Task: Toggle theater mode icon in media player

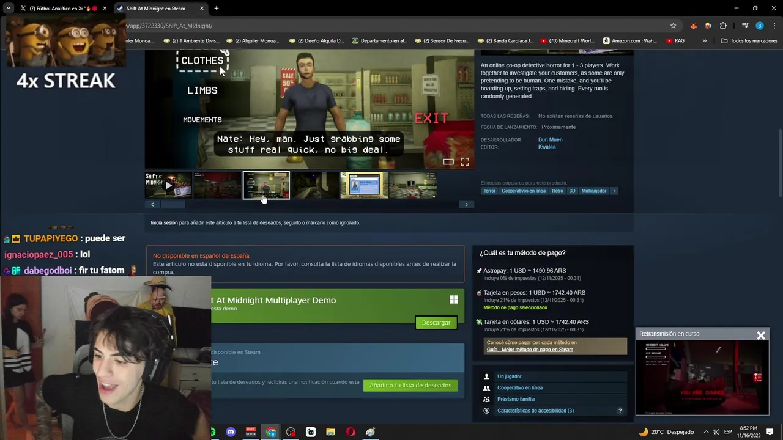Action: (x=448, y=162)
